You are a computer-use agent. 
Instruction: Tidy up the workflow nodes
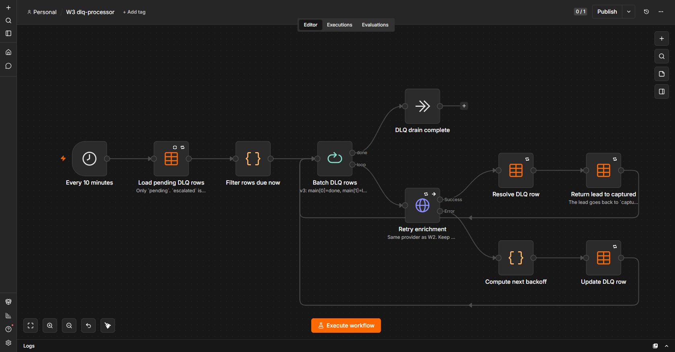(x=108, y=326)
